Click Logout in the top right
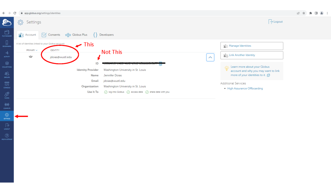Viewport: 331px width, 186px height. (275, 22)
